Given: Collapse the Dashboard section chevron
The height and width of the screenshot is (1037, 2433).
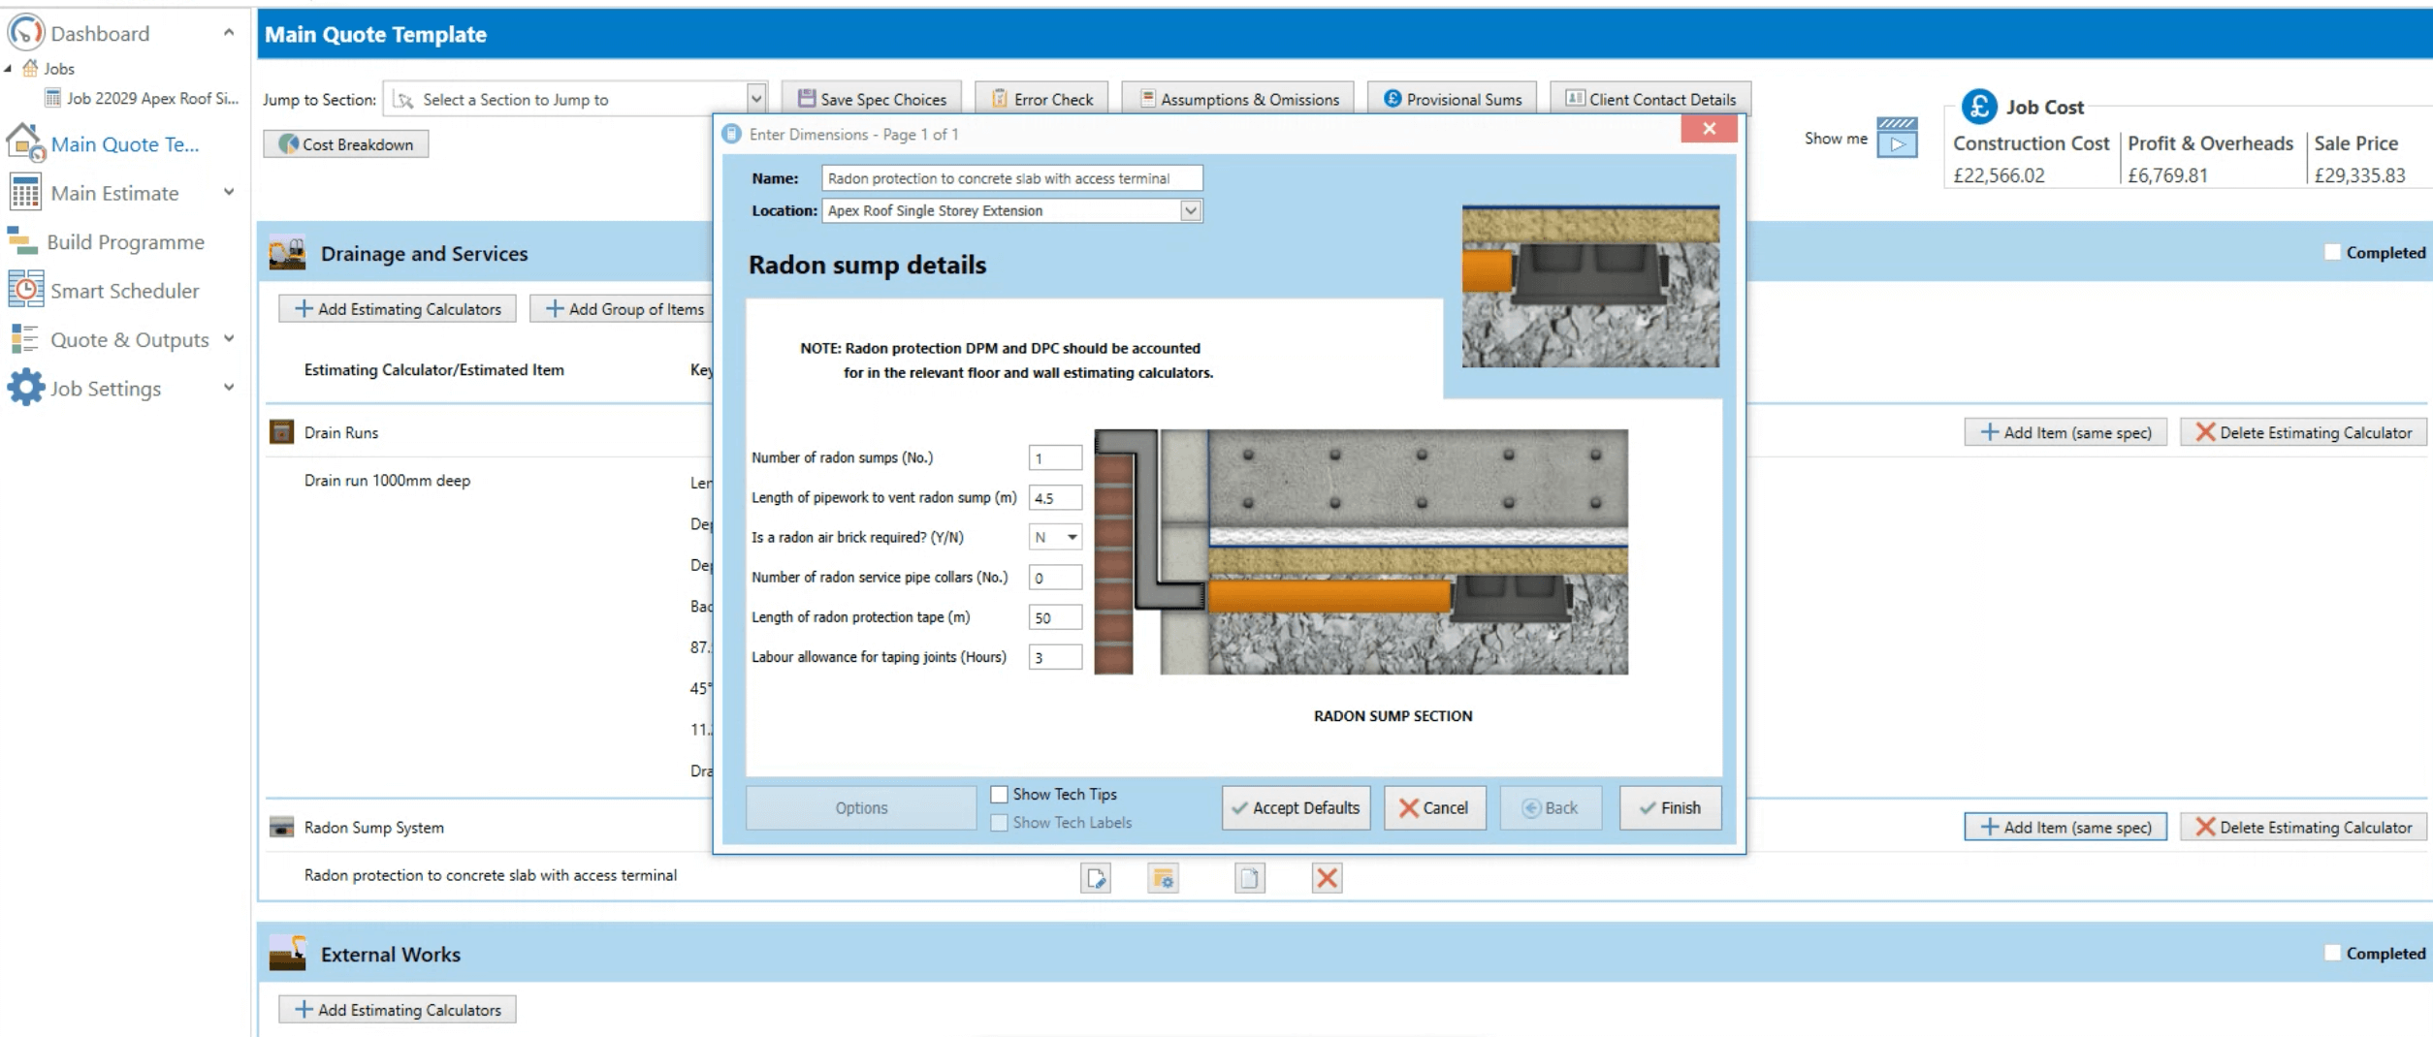Looking at the screenshot, I should pyautogui.click(x=229, y=32).
